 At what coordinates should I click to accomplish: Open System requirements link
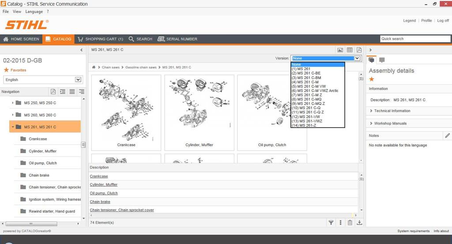click(x=413, y=231)
